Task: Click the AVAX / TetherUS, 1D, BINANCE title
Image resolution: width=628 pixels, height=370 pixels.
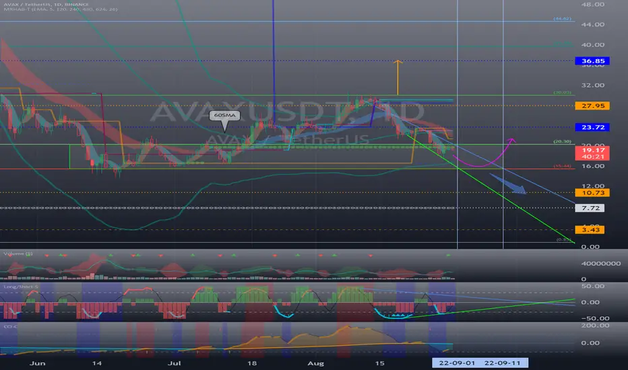Action: coord(46,5)
